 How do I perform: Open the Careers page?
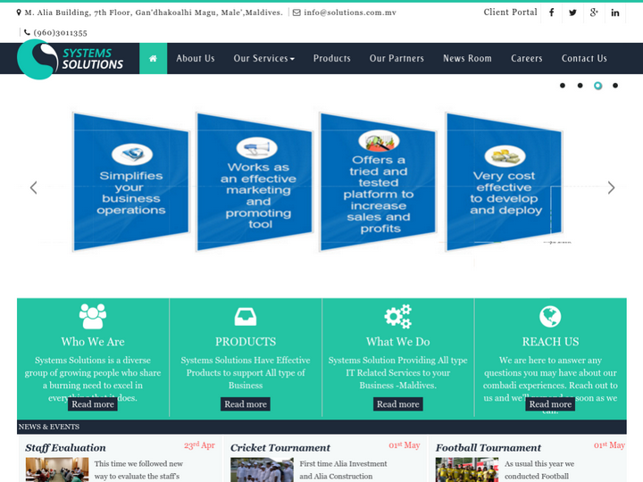[527, 59]
